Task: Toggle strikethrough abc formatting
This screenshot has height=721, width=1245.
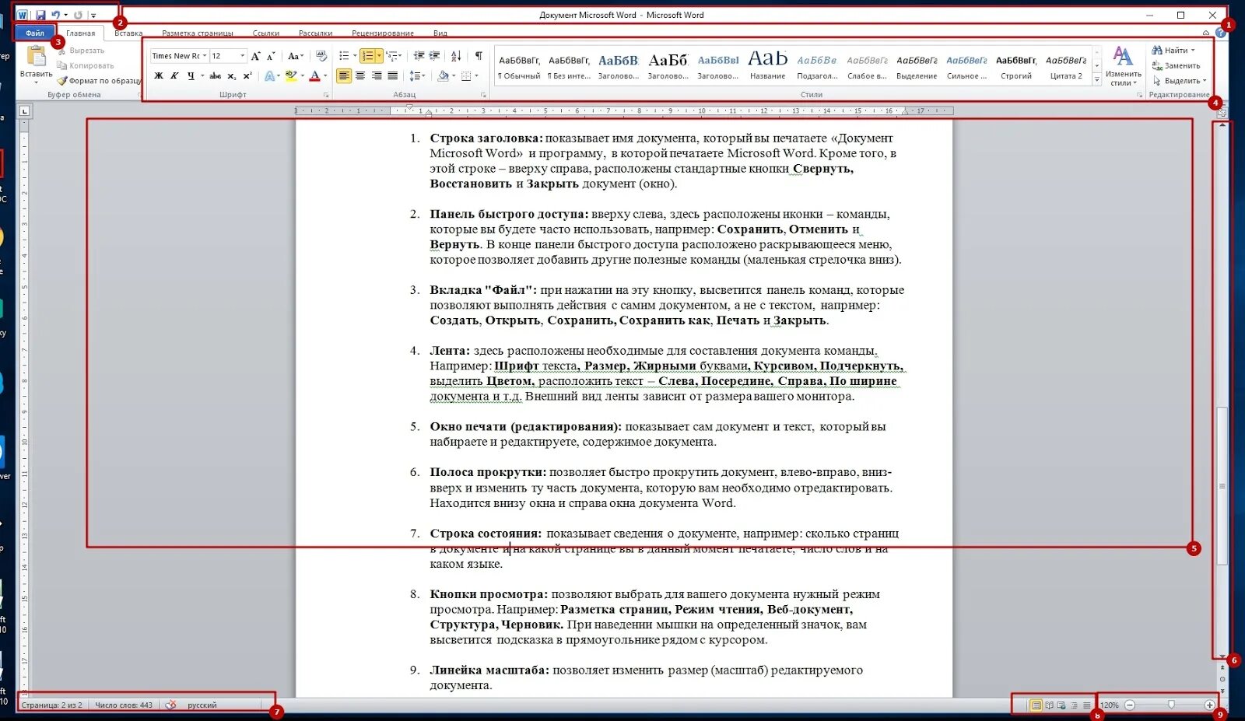Action: coord(216,75)
